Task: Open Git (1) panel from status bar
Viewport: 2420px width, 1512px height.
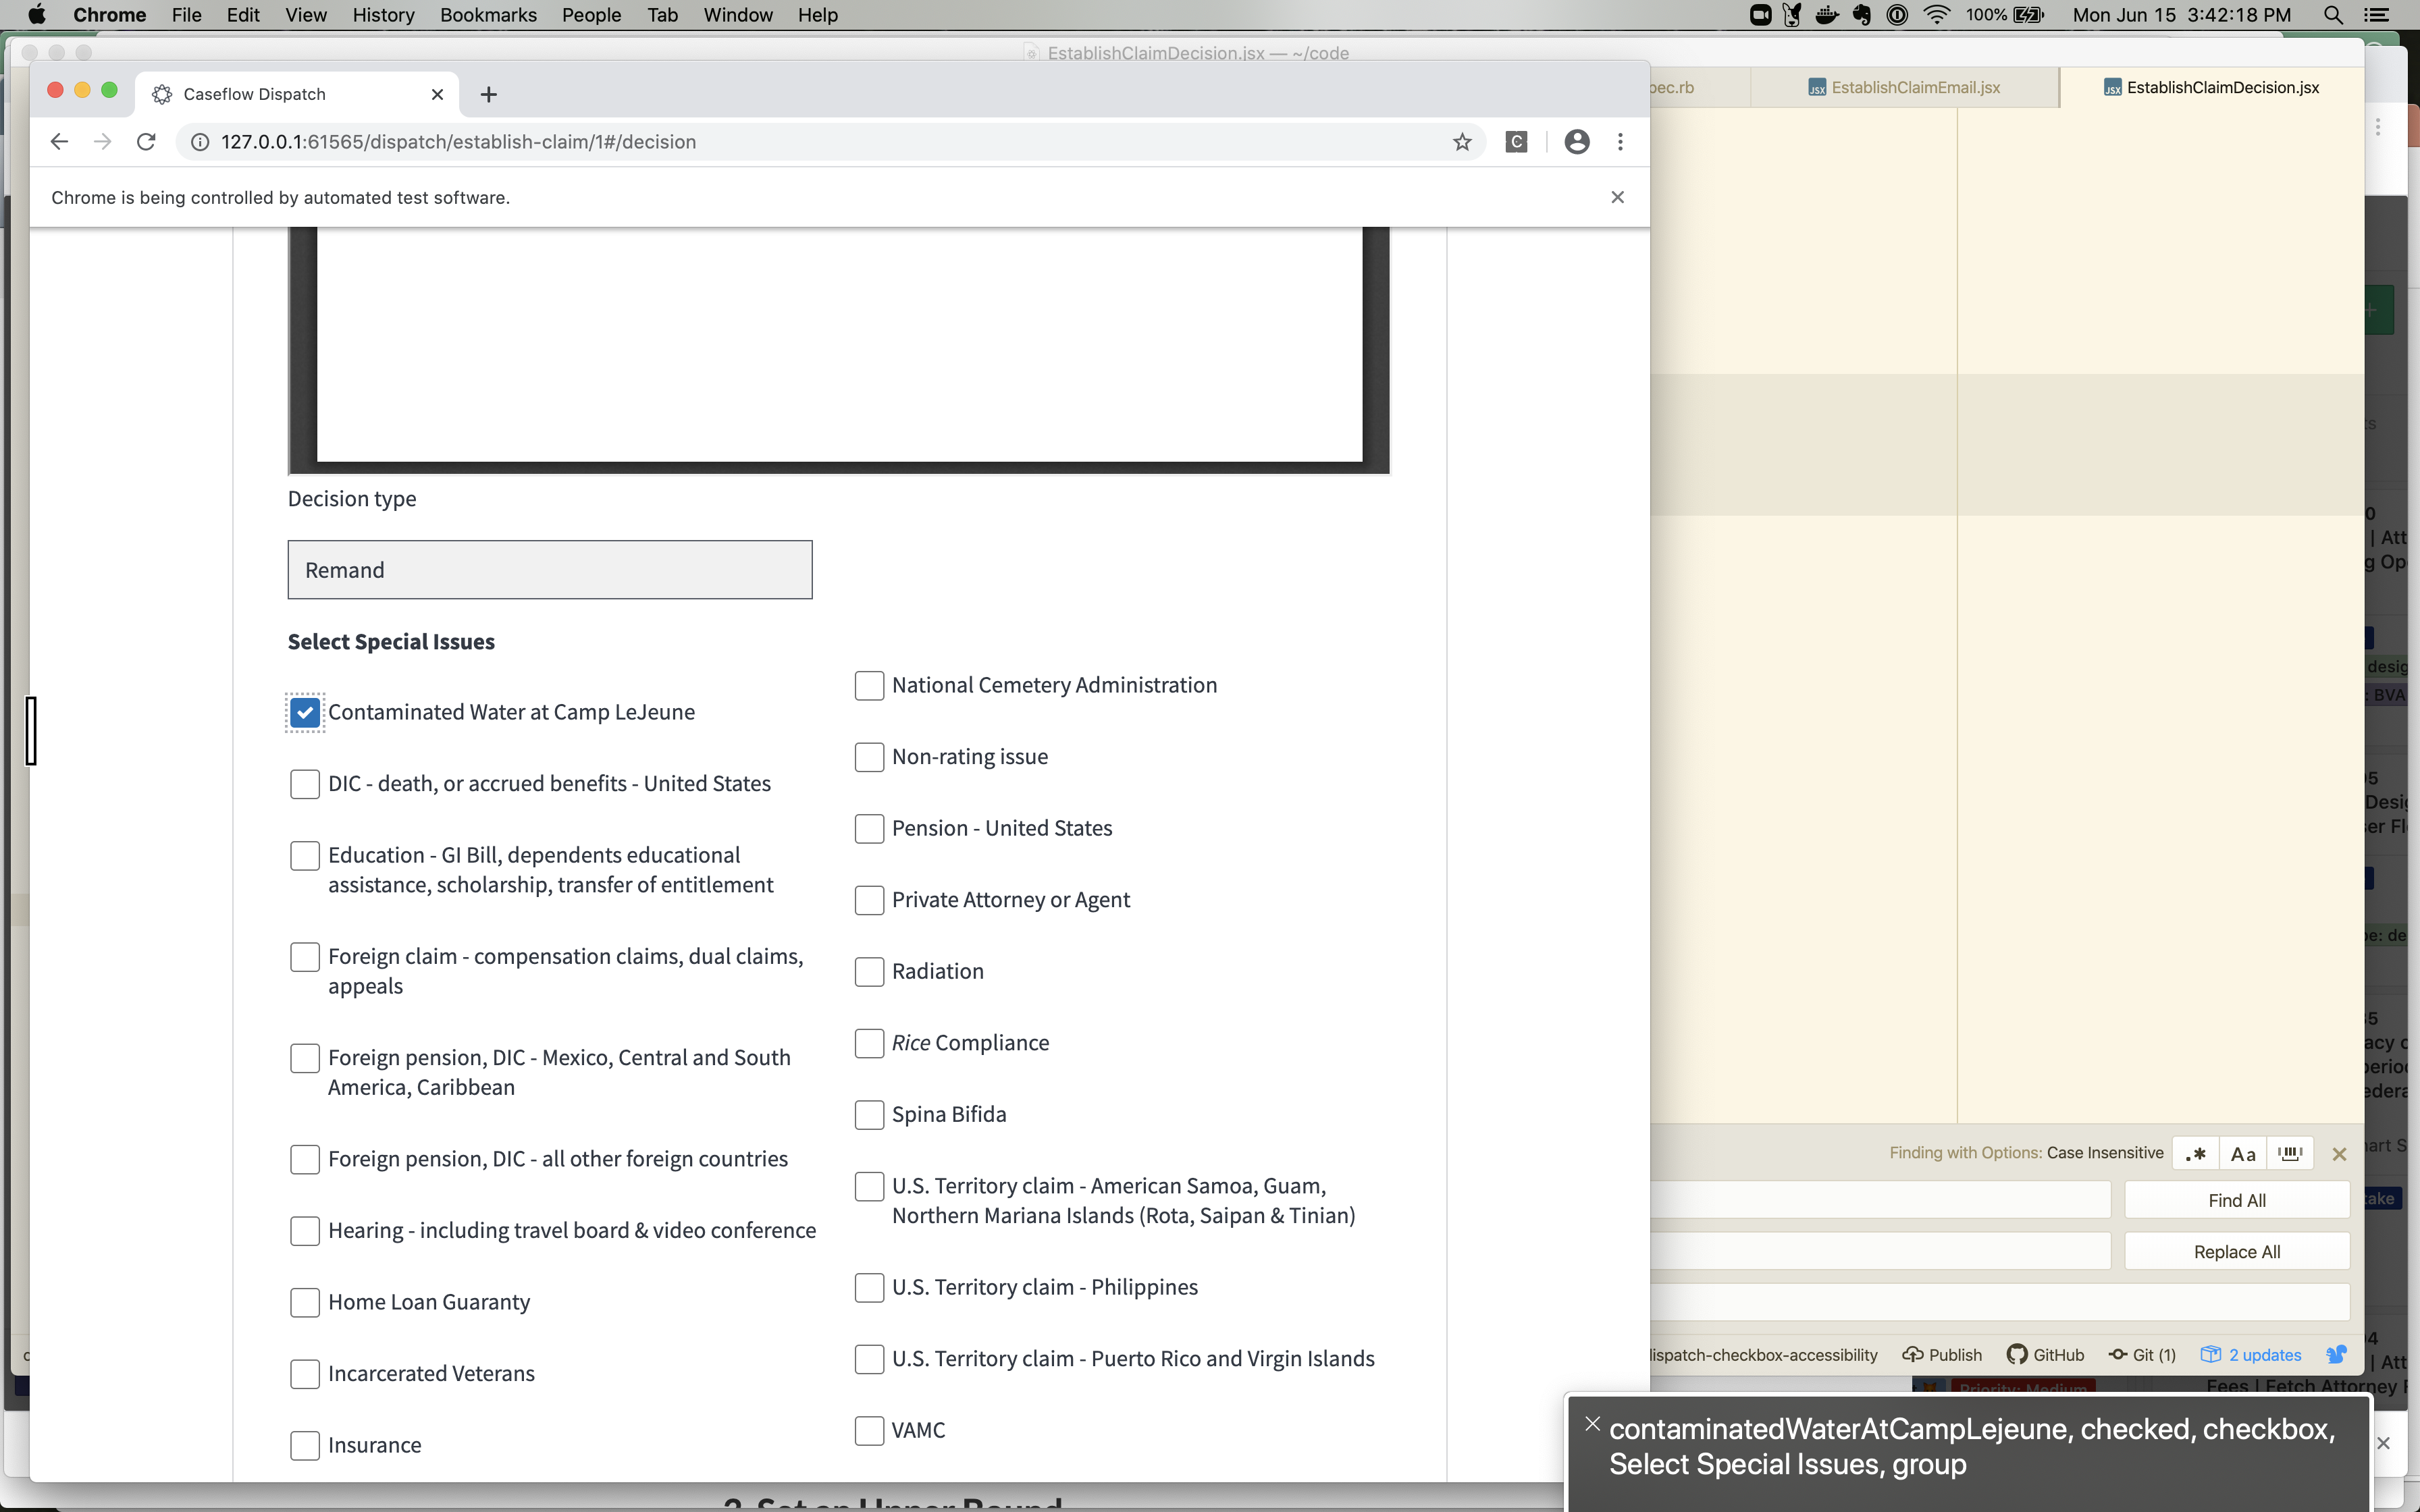Action: pyautogui.click(x=2142, y=1354)
